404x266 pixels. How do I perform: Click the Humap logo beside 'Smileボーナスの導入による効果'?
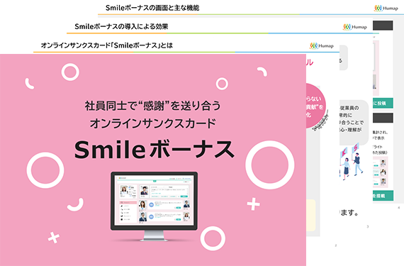click(355, 27)
